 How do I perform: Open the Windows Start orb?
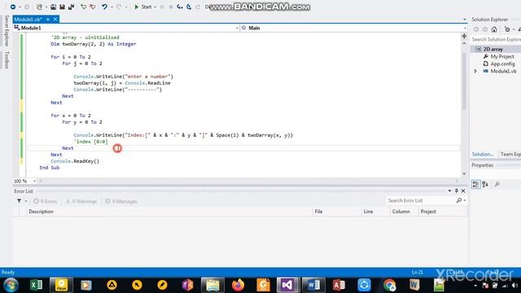(11, 285)
